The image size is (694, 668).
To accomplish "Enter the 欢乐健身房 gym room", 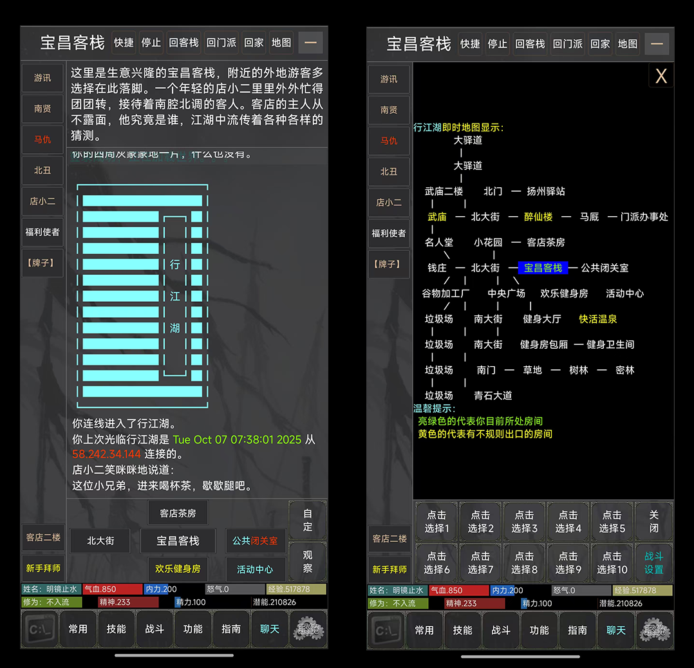I will pos(178,569).
